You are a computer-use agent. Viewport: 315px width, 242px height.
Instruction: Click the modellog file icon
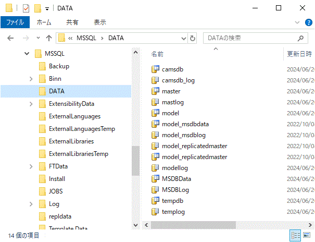tap(155, 168)
